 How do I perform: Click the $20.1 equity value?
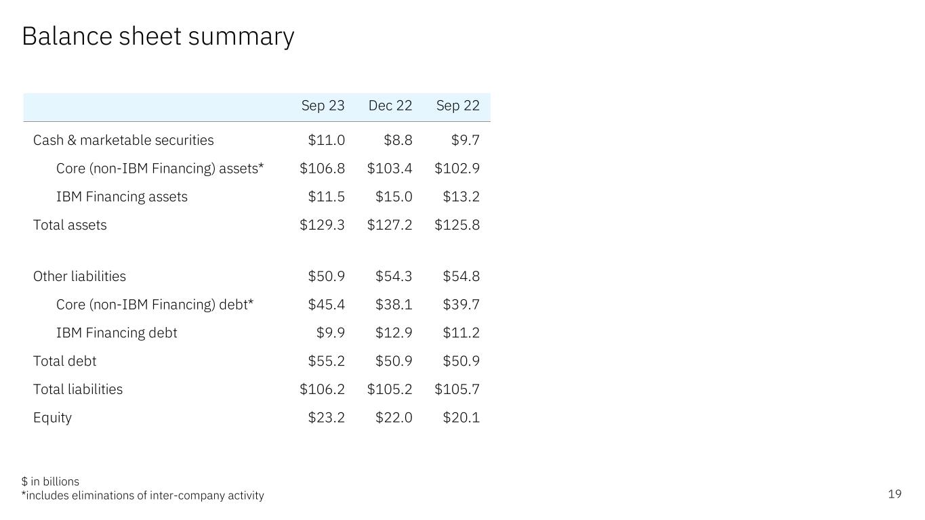point(461,418)
